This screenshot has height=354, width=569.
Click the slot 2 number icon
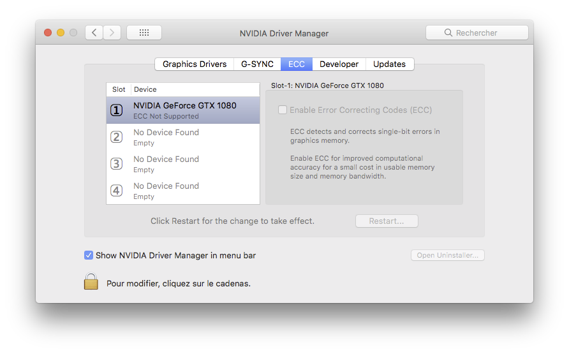[x=116, y=137]
